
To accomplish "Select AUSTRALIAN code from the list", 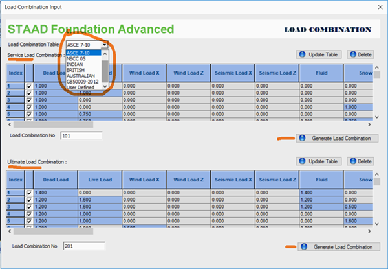I will point(83,76).
